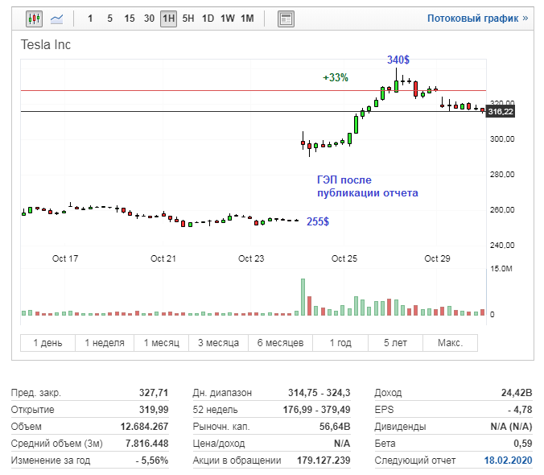Click the 52 недель range value
Image resolution: width=544 pixels, height=475 pixels.
[x=316, y=410]
